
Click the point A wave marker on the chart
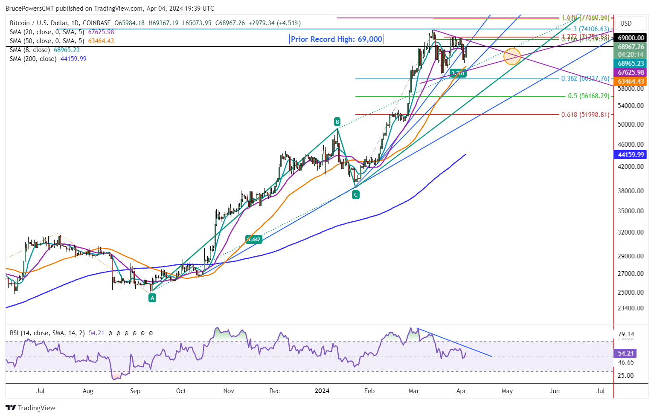point(152,298)
